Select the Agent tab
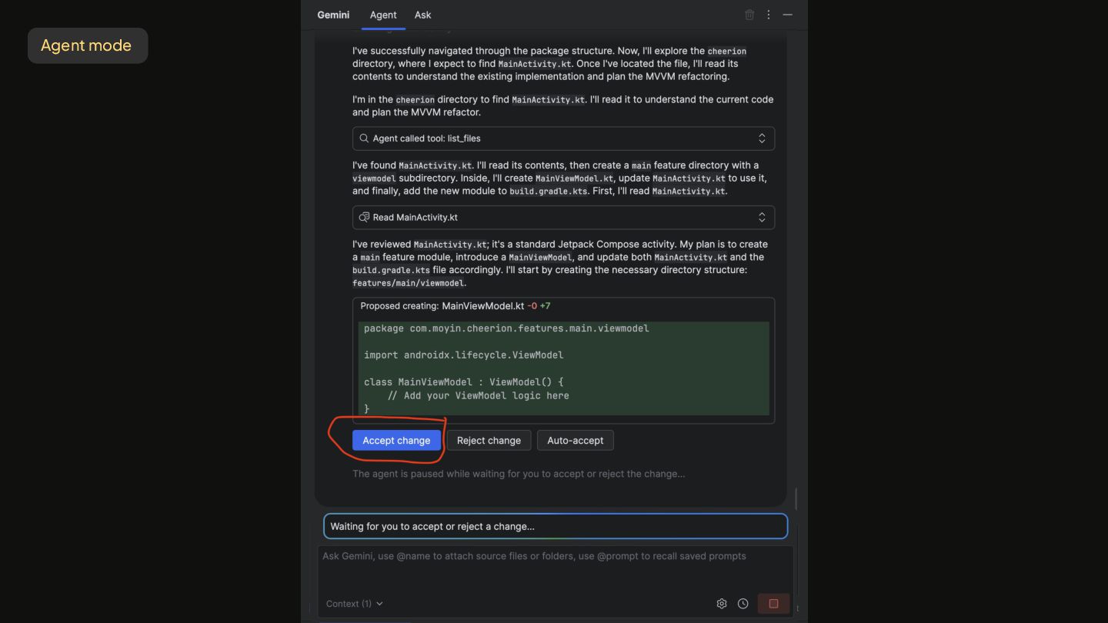The width and height of the screenshot is (1108, 623). click(x=383, y=15)
